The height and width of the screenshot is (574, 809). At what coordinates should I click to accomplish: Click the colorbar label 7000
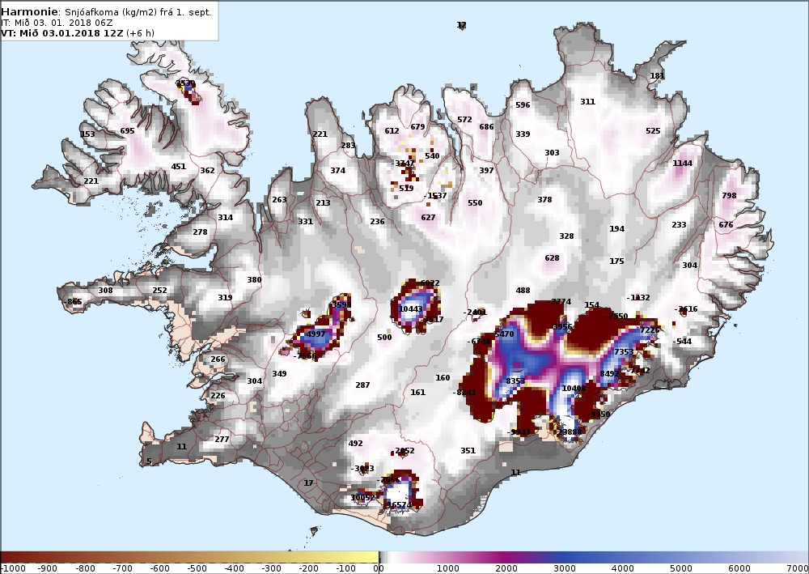coord(798,569)
